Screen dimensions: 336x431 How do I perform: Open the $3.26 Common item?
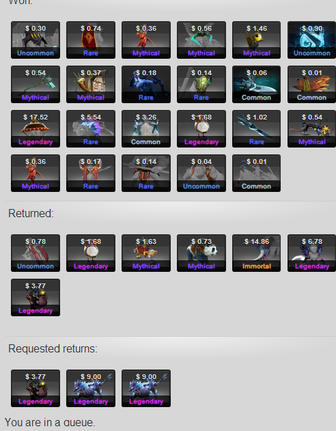[146, 128]
